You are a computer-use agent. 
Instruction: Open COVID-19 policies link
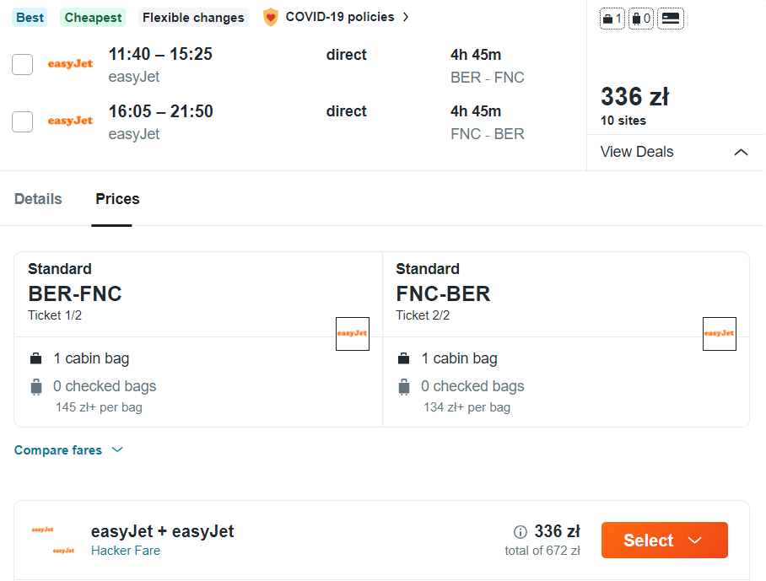pos(339,17)
